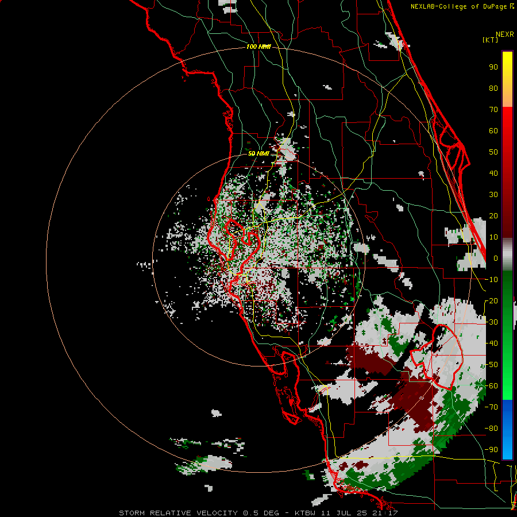Click the -50 value on the velocity scale
This screenshot has width=517, height=517.
(x=491, y=365)
